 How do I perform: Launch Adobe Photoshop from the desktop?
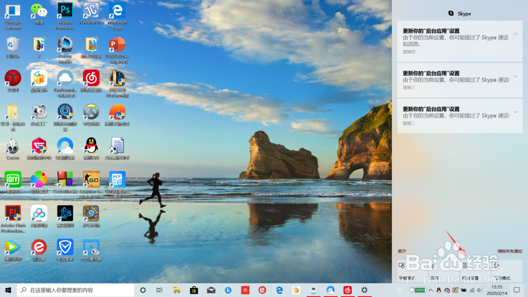point(65,17)
